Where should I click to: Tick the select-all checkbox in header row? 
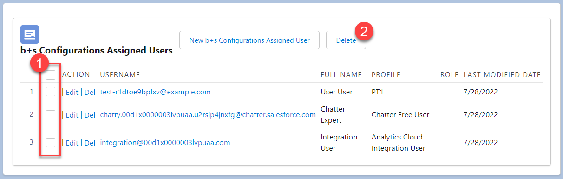coord(51,74)
